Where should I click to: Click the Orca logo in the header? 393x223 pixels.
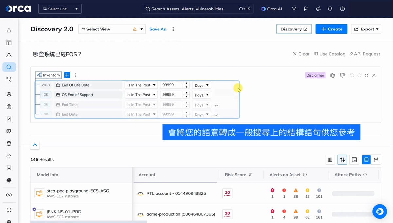[18, 9]
